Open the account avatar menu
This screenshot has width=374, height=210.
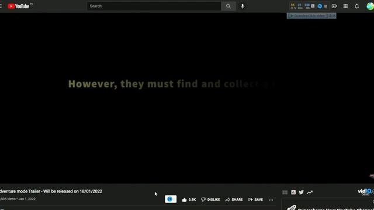tap(370, 6)
